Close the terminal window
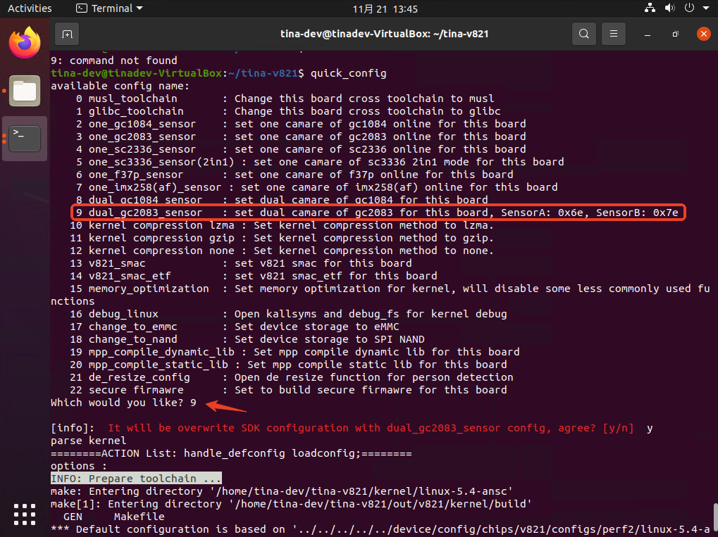718x537 pixels. point(702,34)
